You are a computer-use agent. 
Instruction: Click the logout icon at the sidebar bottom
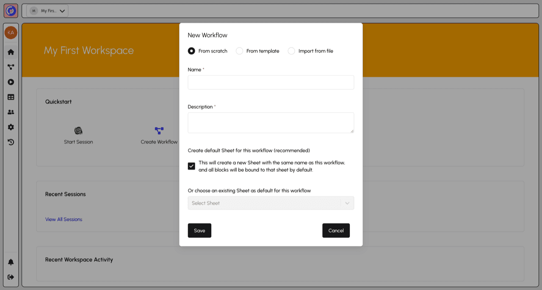point(11,277)
